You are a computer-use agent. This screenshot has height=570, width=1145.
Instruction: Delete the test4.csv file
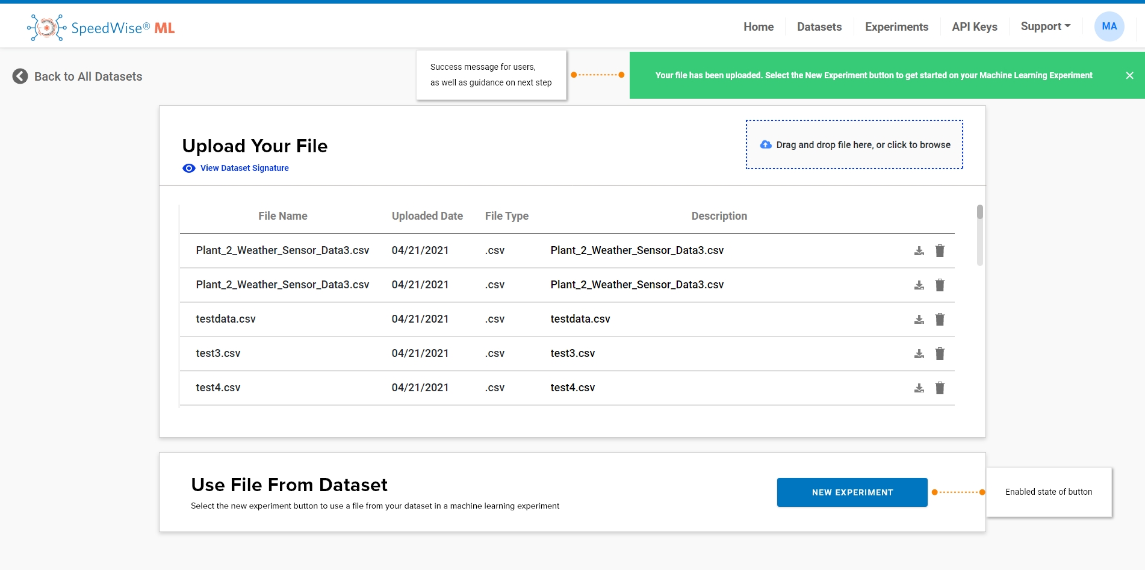pos(940,388)
